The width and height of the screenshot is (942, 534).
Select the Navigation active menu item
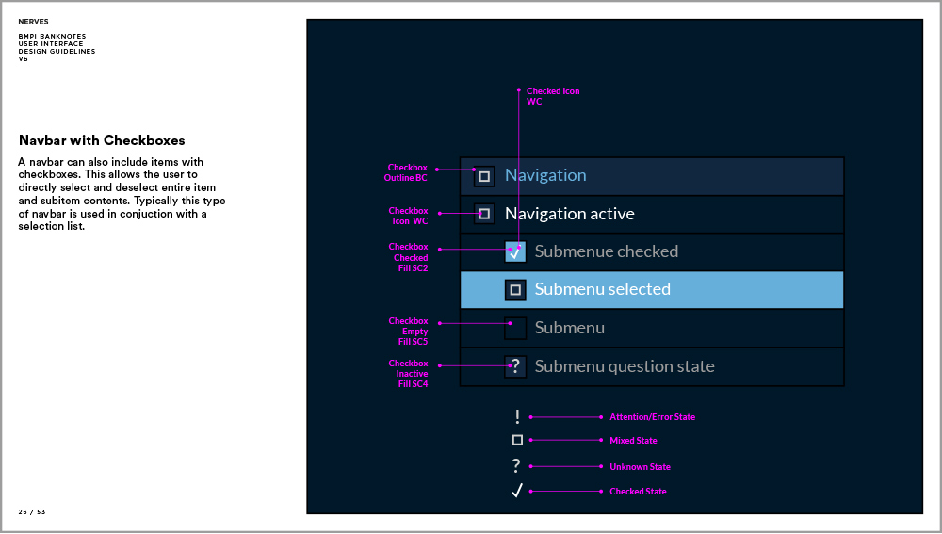569,214
